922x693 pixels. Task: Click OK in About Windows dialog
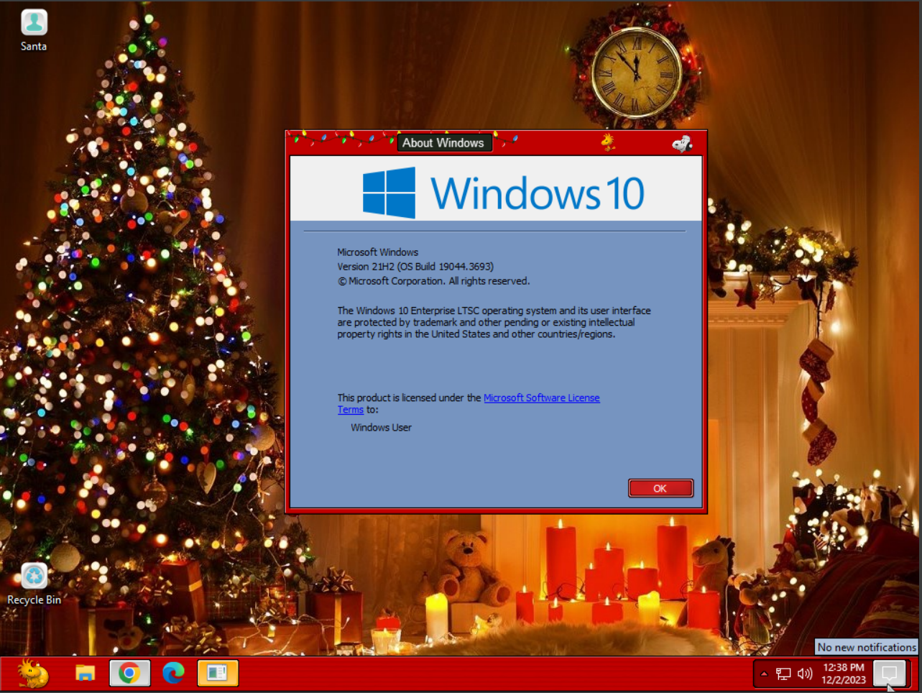point(660,488)
